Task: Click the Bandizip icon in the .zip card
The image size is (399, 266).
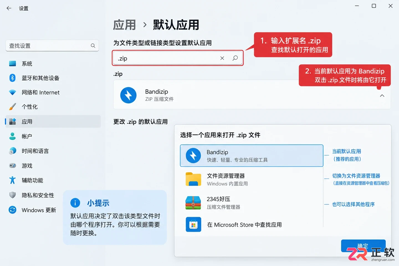Action: click(x=128, y=95)
